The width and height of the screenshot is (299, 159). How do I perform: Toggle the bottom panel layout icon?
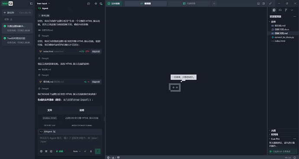coord(259,3)
